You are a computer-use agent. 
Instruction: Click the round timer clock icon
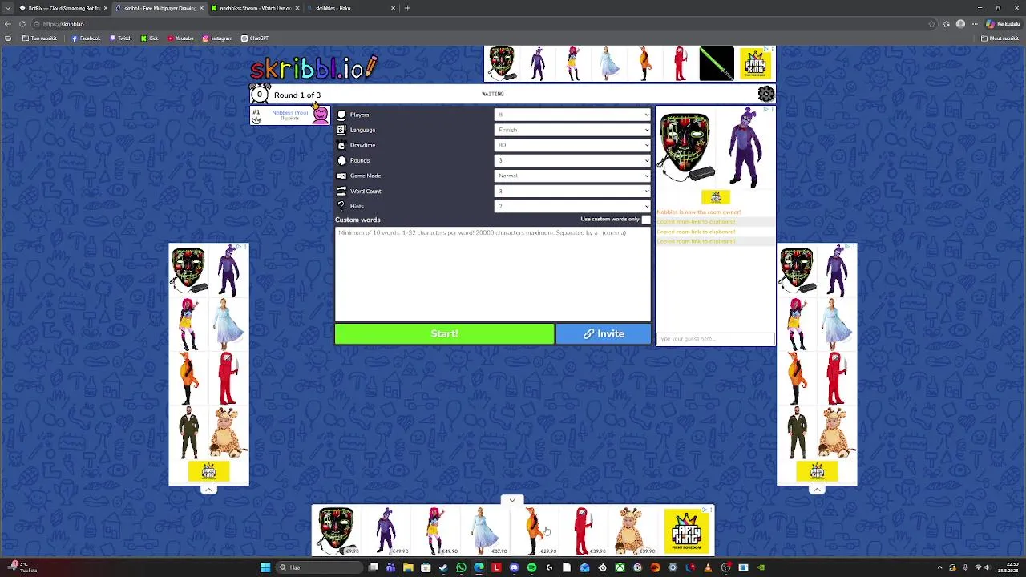pyautogui.click(x=259, y=94)
